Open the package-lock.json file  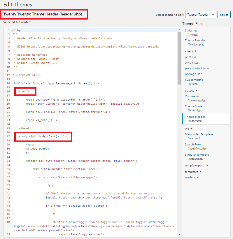coord(197,68)
